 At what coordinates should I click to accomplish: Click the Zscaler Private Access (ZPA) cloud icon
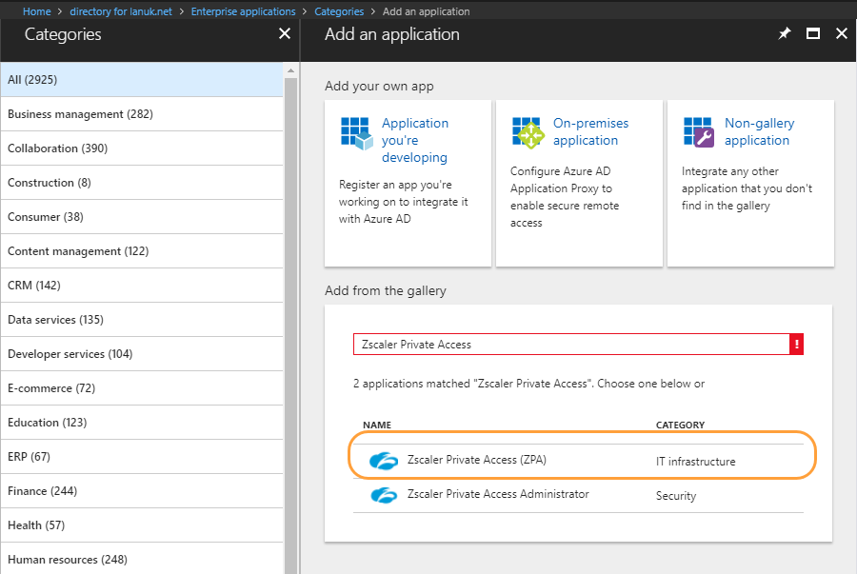[384, 461]
